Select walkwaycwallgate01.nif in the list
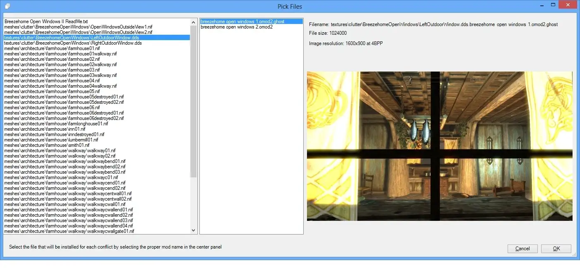This screenshot has width=580, height=268. tap(69, 231)
